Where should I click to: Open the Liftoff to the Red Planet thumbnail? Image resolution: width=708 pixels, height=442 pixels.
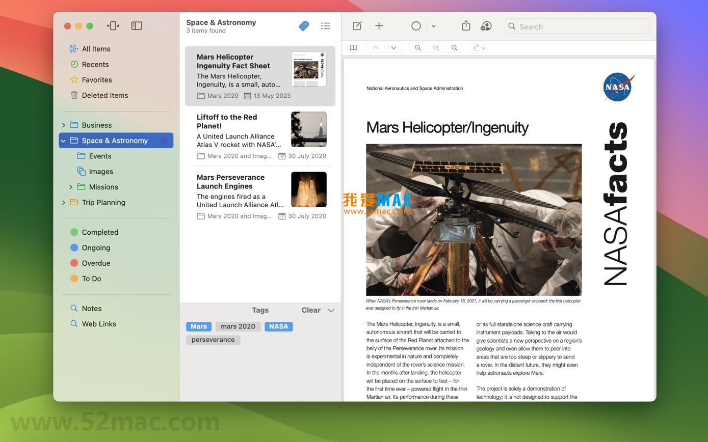coord(309,129)
